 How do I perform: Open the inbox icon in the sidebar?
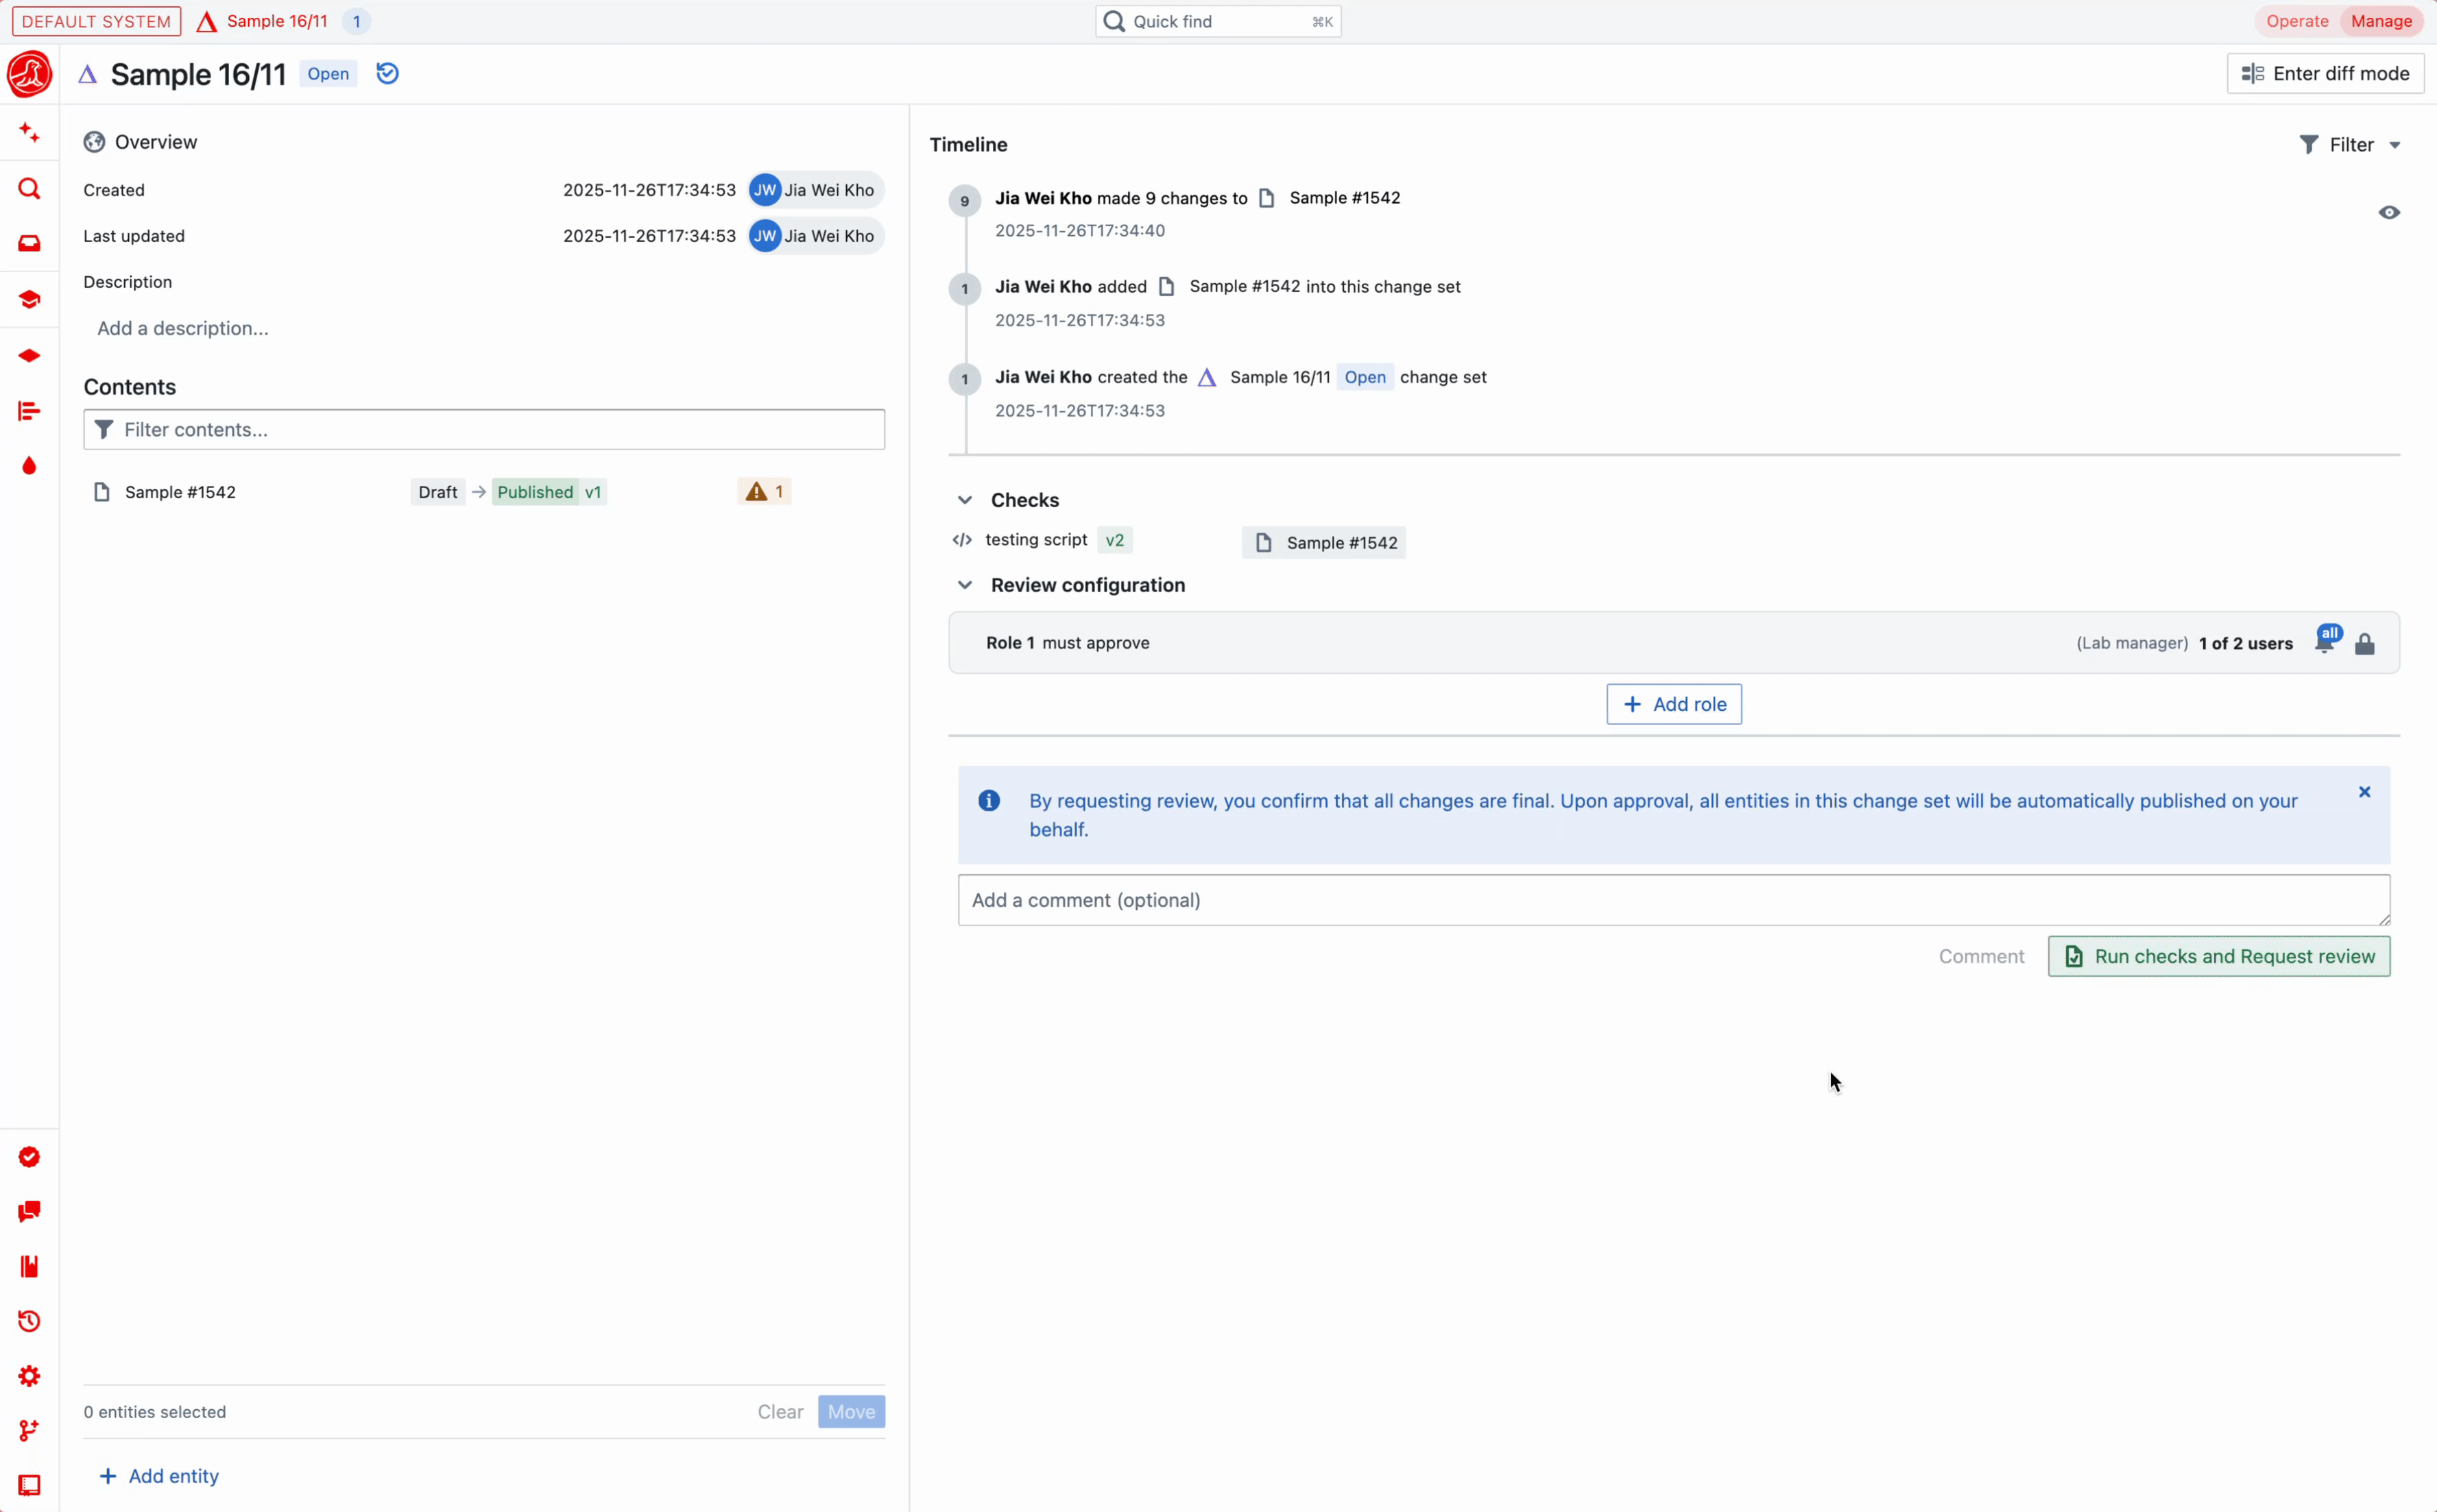click(29, 243)
